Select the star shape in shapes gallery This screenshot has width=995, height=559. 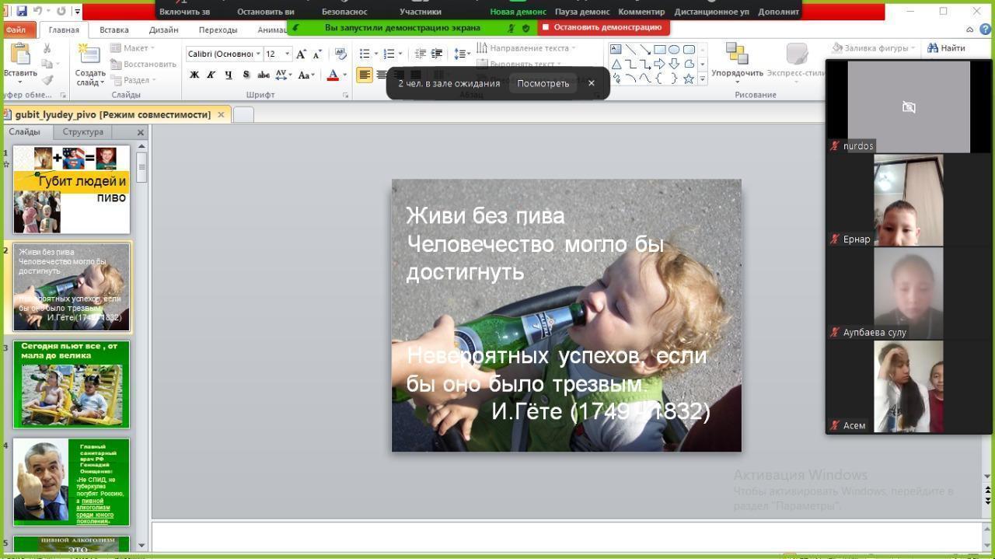[x=688, y=79]
